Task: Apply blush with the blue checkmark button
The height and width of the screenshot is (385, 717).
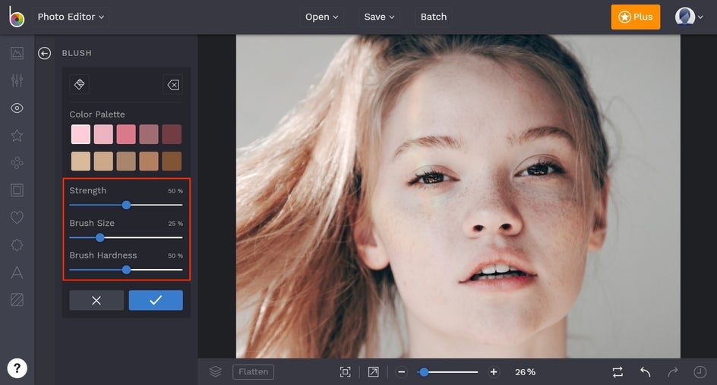Action: [156, 300]
